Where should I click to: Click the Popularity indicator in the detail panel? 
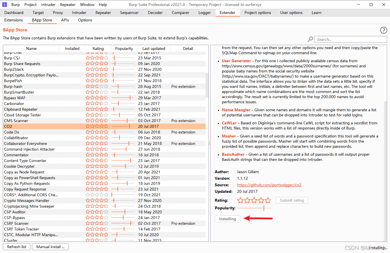(x=254, y=208)
